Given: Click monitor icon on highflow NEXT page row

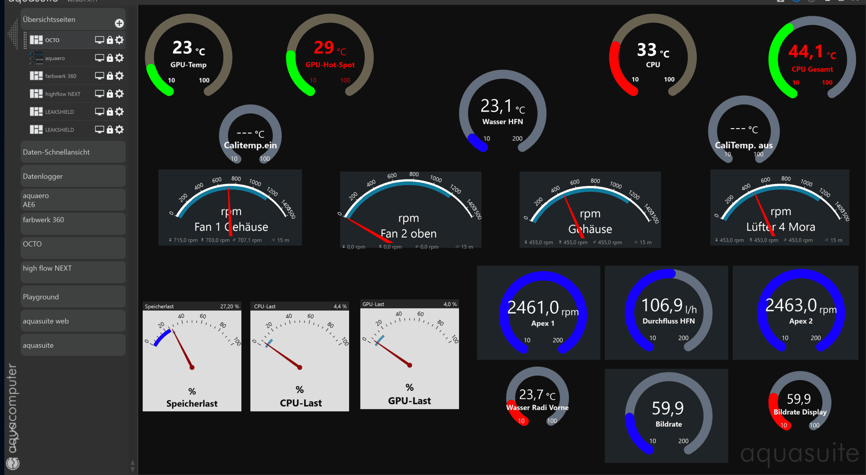Looking at the screenshot, I should 100,94.
